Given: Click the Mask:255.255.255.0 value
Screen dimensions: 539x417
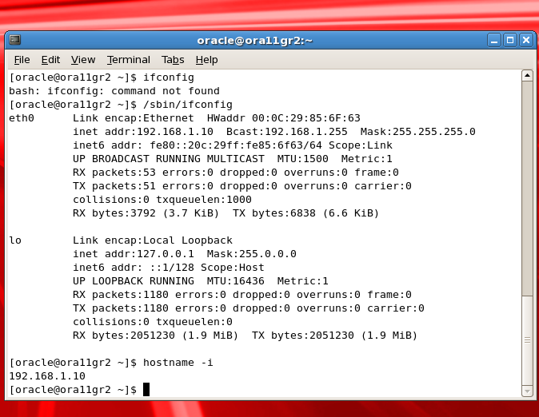Looking at the screenshot, I should (x=417, y=132).
